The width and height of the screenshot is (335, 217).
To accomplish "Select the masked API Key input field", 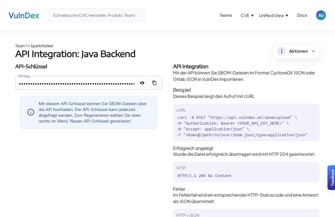I will tap(76, 83).
